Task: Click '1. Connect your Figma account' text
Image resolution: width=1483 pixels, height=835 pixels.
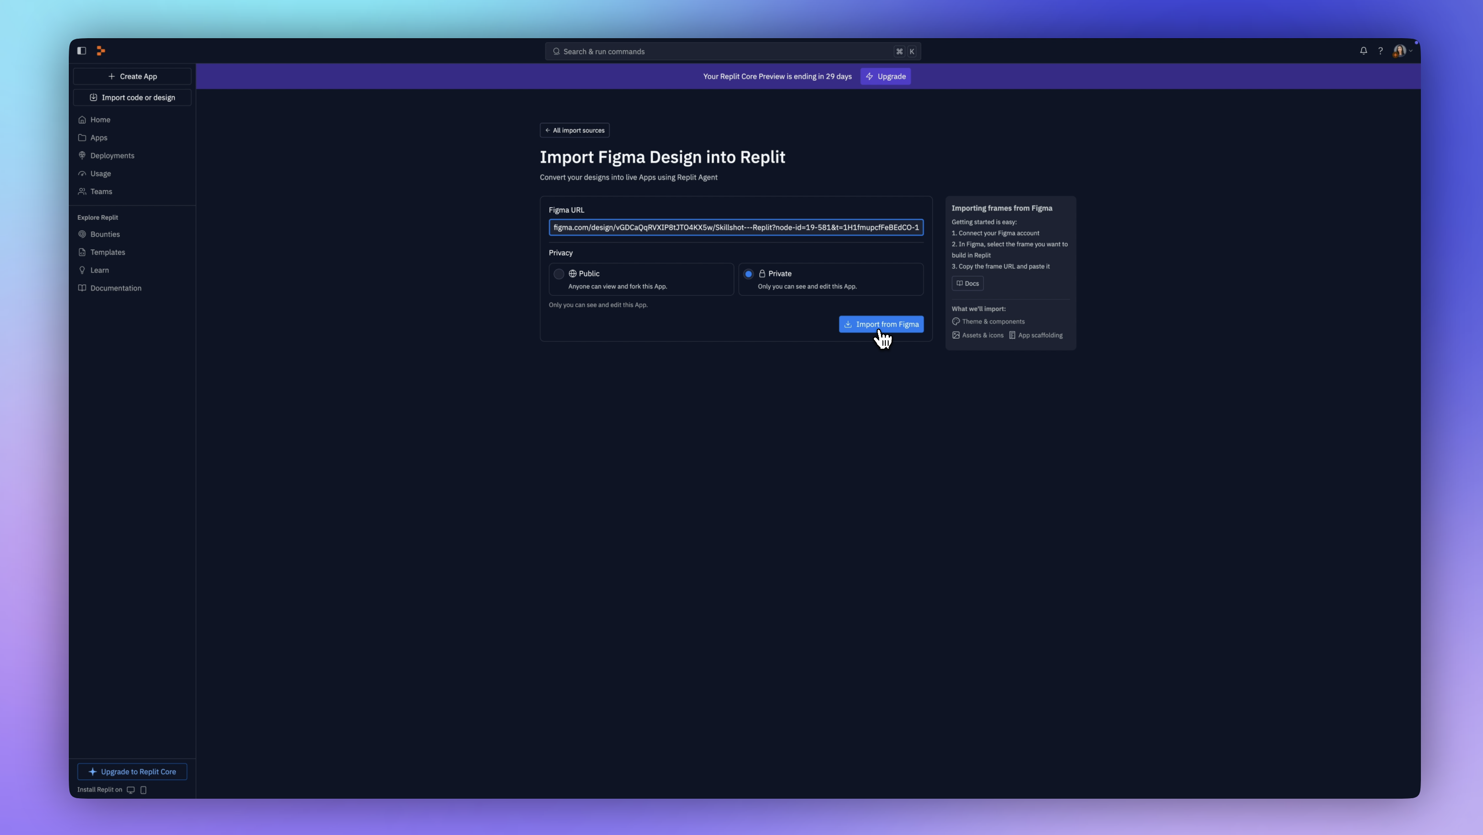Action: pos(995,233)
